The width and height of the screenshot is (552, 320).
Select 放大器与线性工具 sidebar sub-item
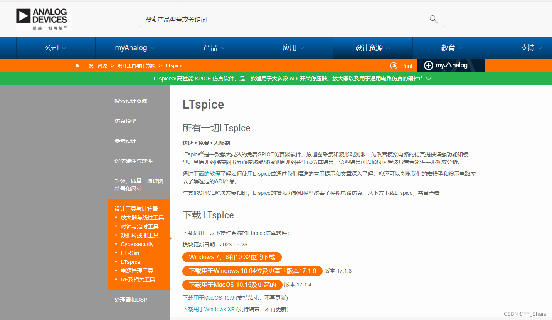click(142, 218)
